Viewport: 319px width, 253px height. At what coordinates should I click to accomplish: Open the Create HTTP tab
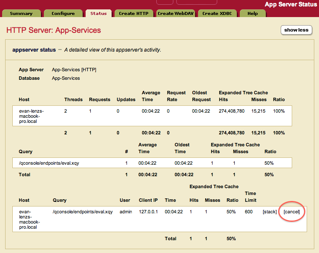pos(134,14)
